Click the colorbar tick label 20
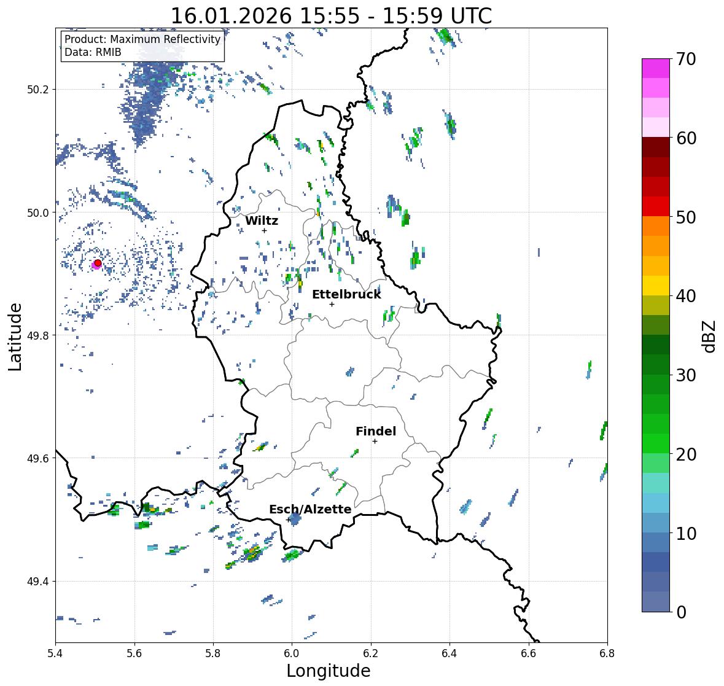This screenshot has width=724, height=686. click(686, 454)
